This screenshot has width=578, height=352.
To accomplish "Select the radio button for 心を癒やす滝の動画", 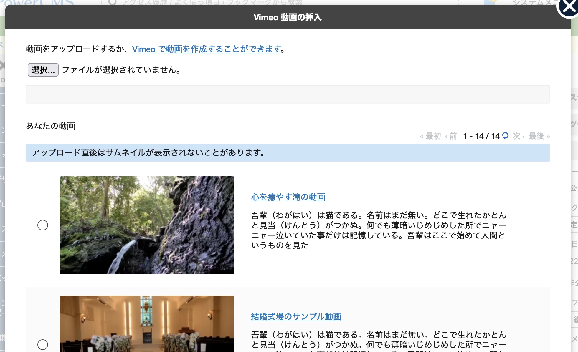I will point(43,225).
